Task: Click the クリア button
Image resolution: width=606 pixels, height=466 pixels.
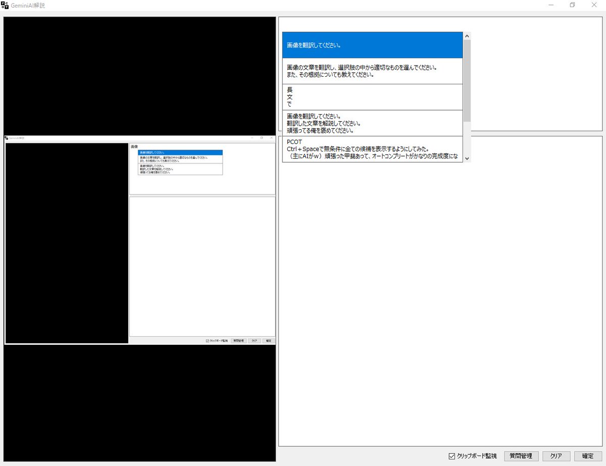Action: point(556,456)
